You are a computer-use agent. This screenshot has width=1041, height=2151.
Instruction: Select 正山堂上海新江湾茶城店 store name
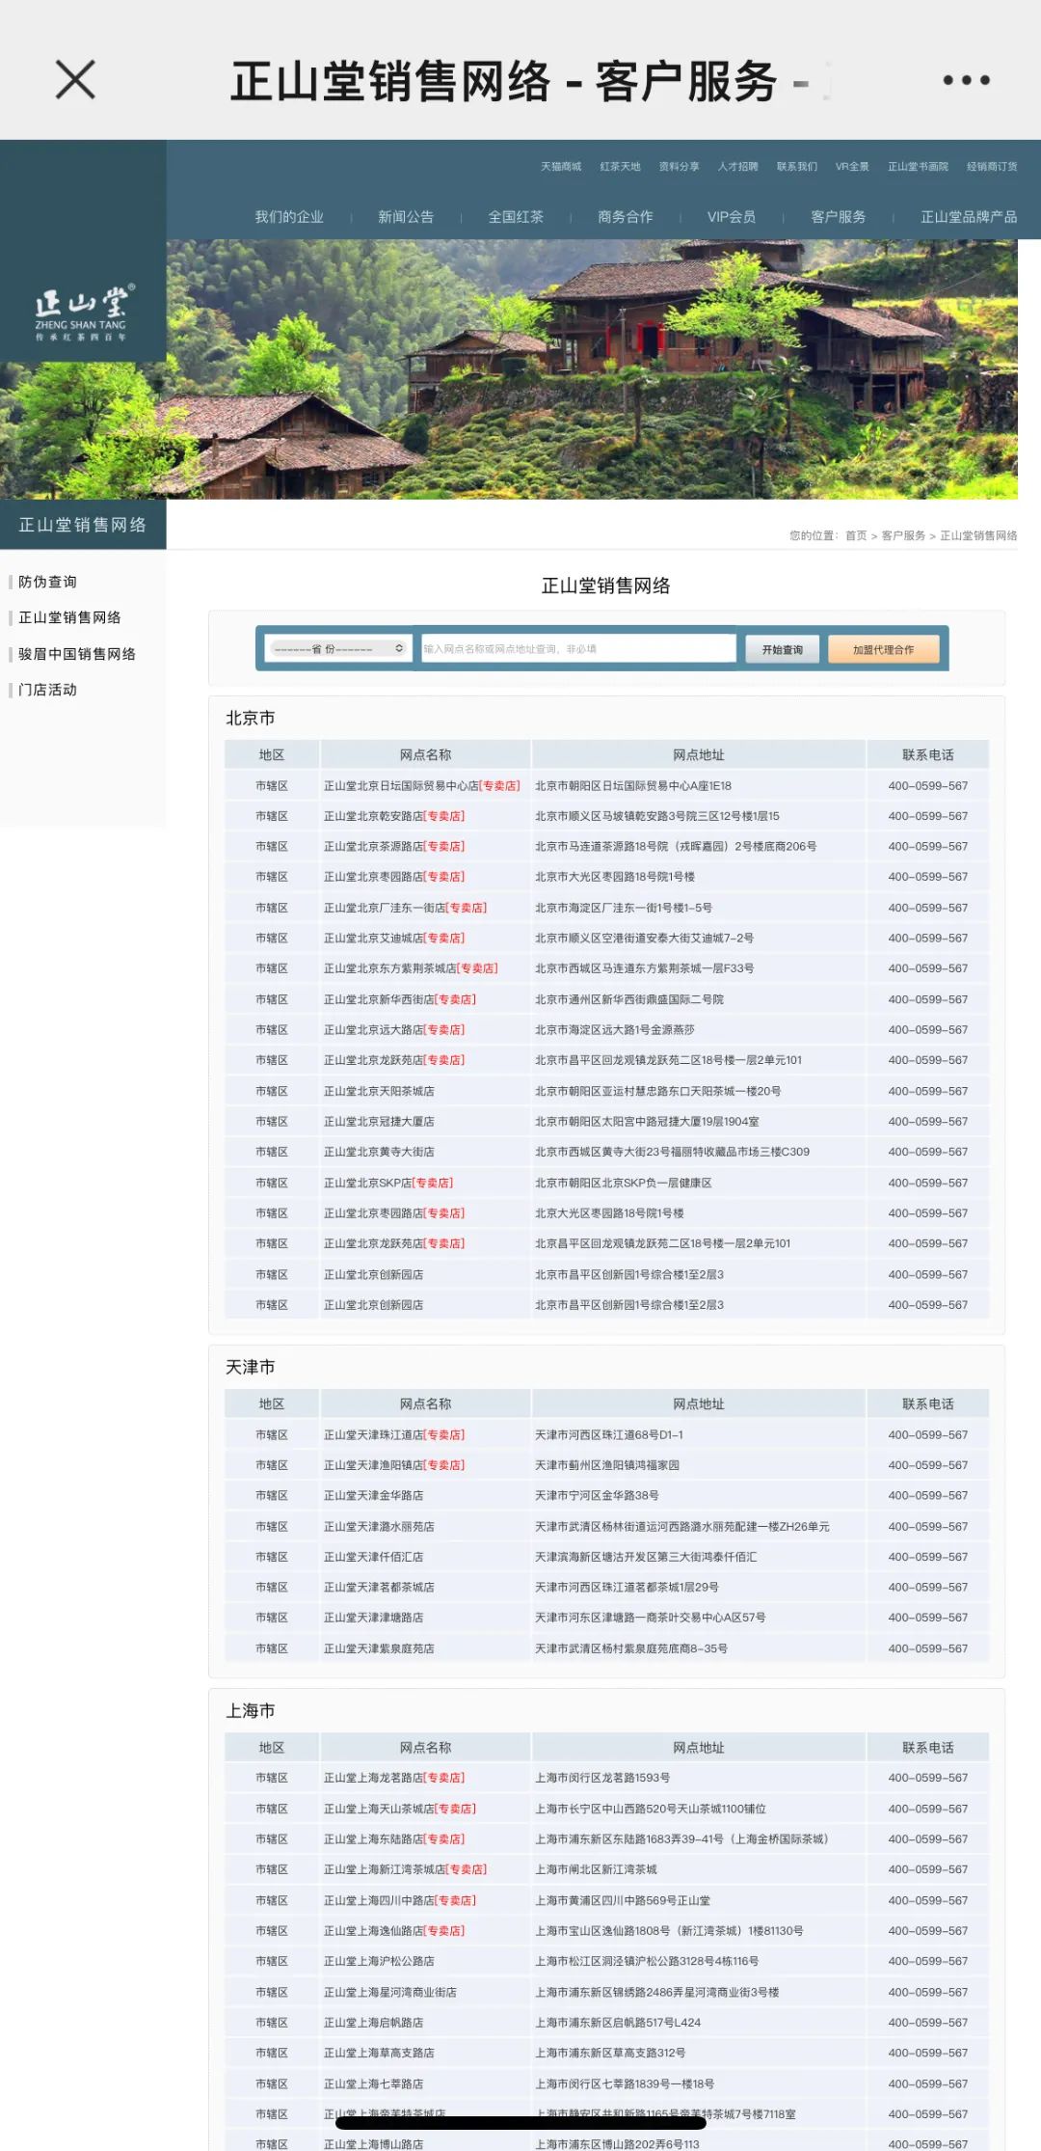pyautogui.click(x=385, y=1869)
